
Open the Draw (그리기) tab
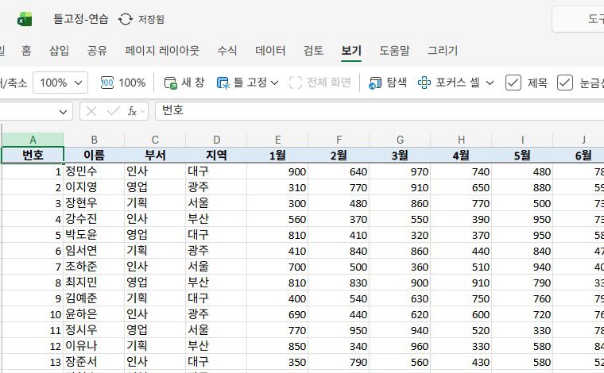coord(443,50)
